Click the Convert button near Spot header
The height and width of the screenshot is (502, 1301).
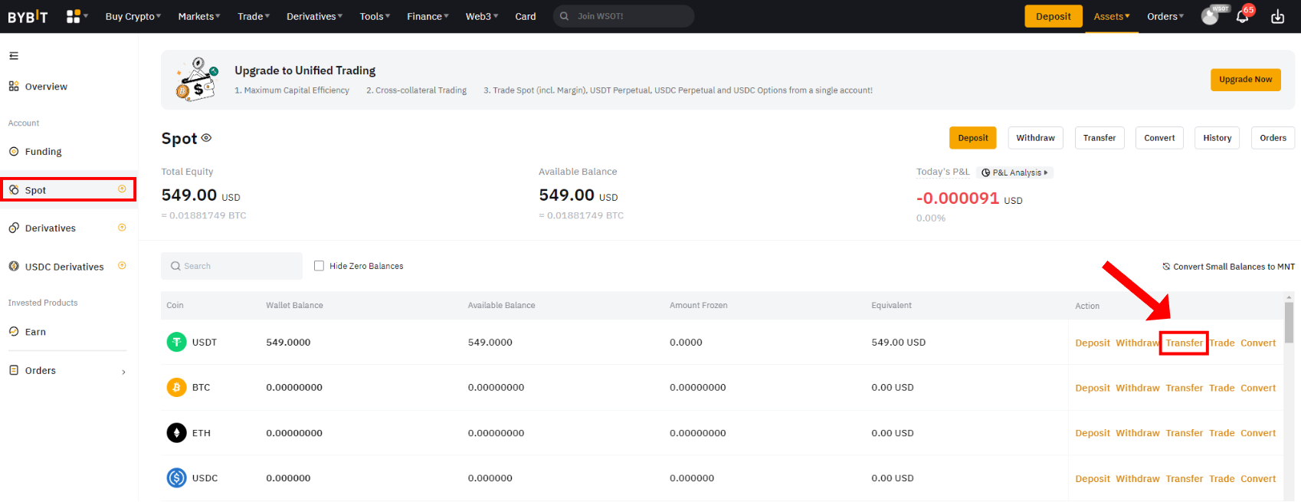point(1159,138)
